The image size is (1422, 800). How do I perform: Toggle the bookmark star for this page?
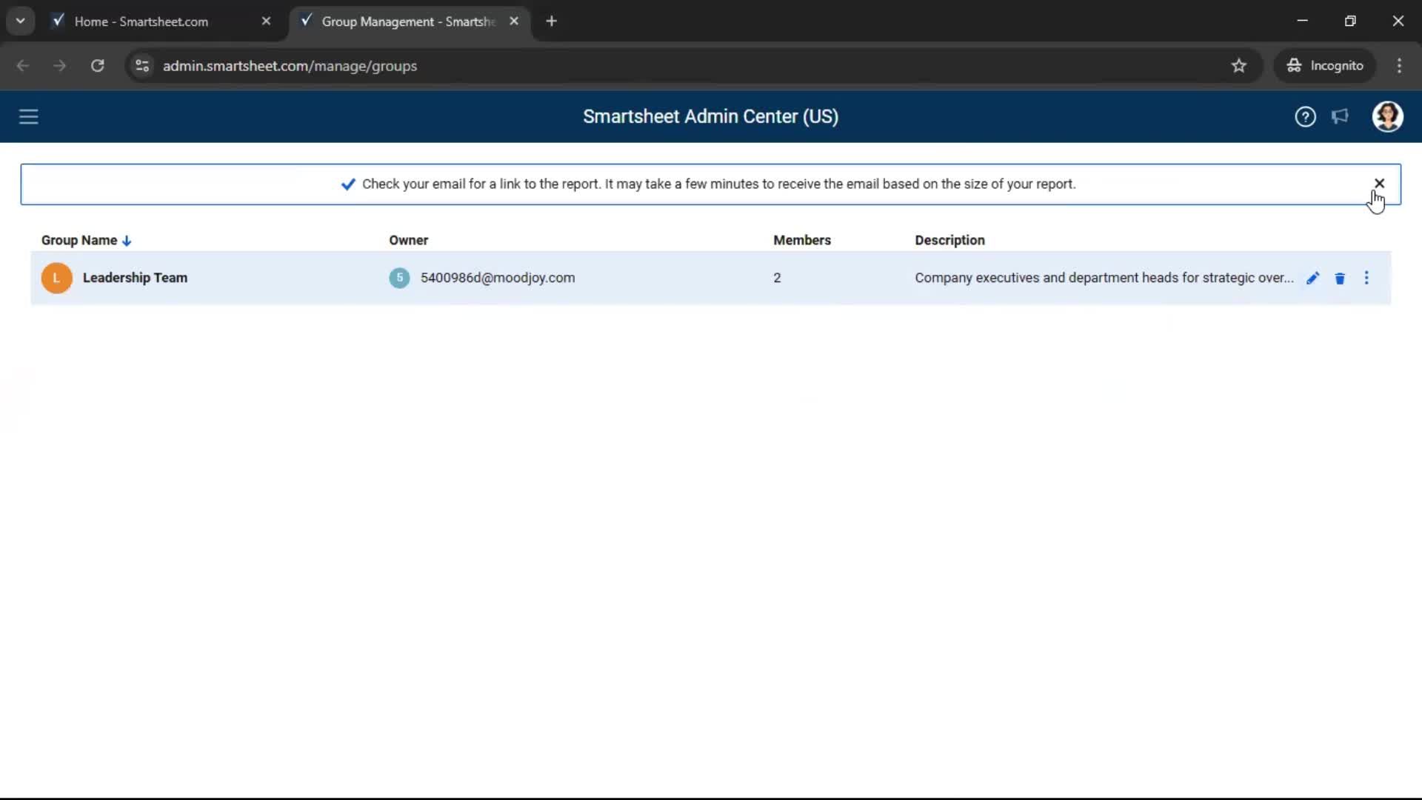tap(1239, 66)
